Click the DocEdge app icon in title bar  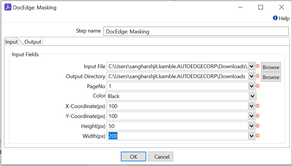[x=8, y=7]
